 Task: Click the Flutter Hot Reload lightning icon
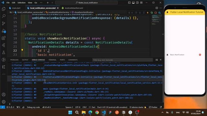147,13
